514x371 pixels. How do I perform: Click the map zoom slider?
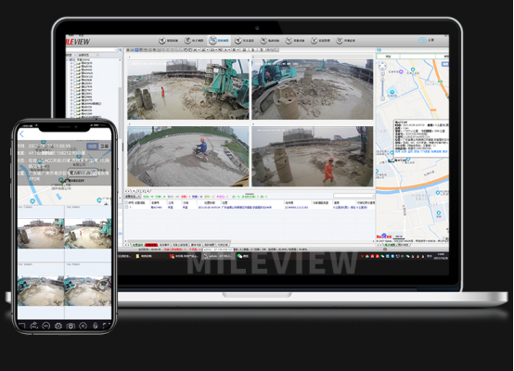point(382,88)
